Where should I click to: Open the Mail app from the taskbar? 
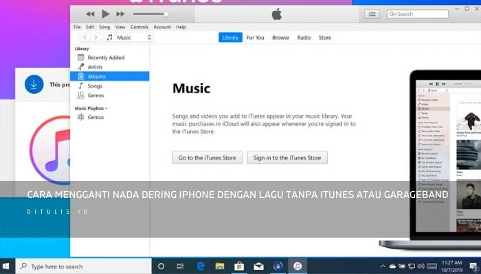pyautogui.click(x=258, y=266)
